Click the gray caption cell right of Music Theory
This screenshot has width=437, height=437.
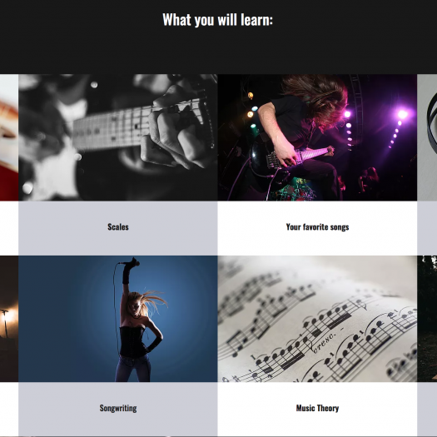tap(427, 410)
